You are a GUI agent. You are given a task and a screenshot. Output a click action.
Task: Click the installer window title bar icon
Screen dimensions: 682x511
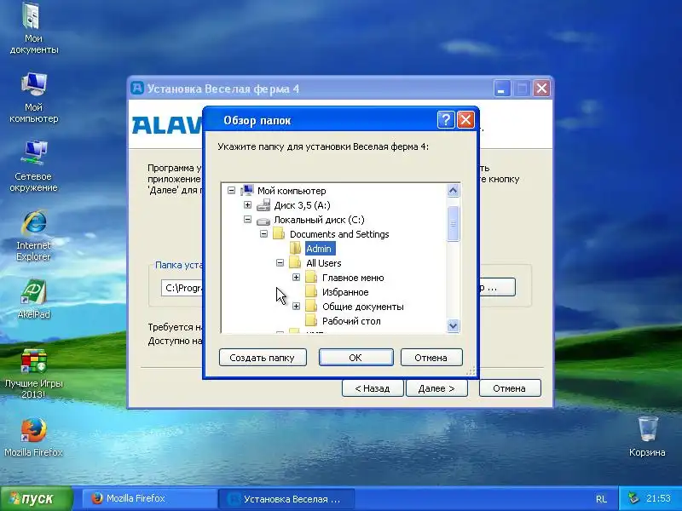137,89
